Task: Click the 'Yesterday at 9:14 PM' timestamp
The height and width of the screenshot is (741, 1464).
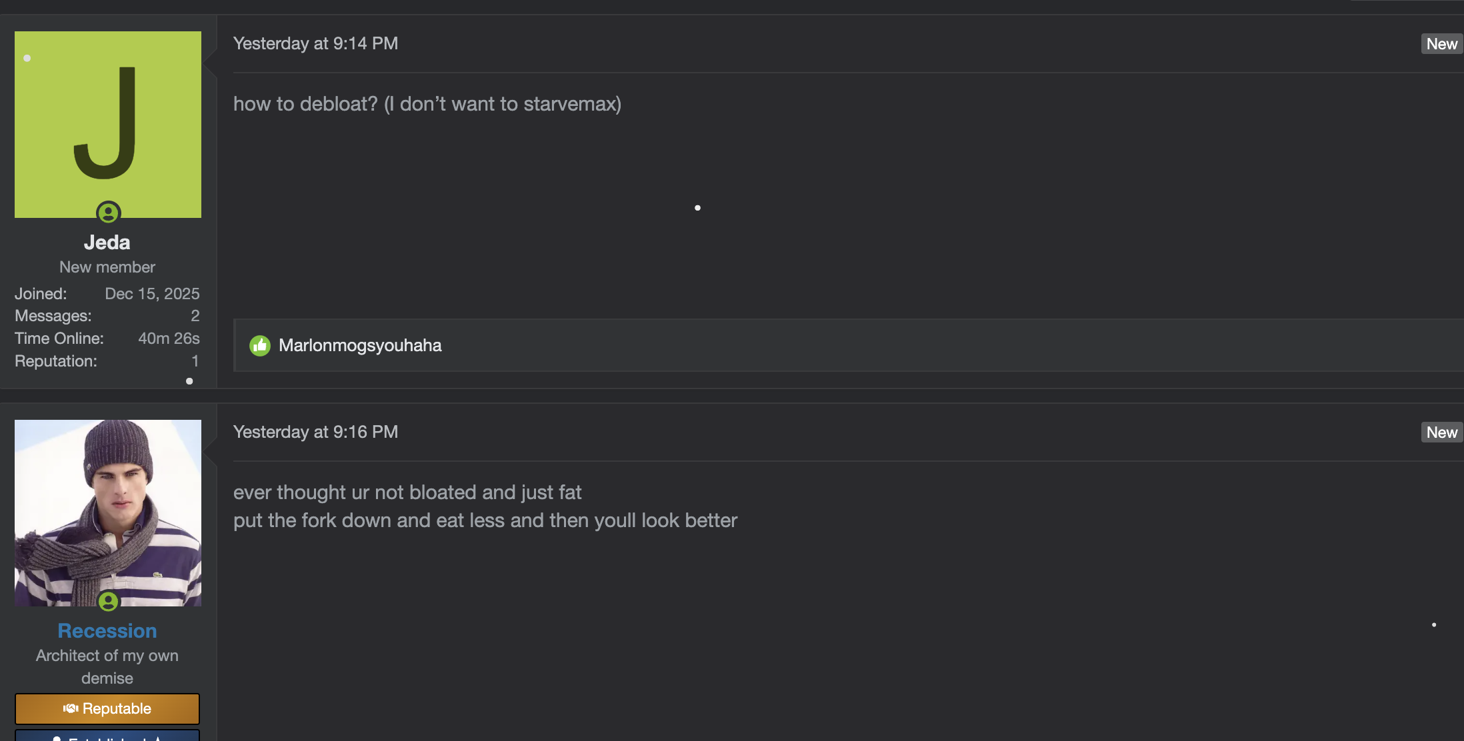Action: (315, 43)
